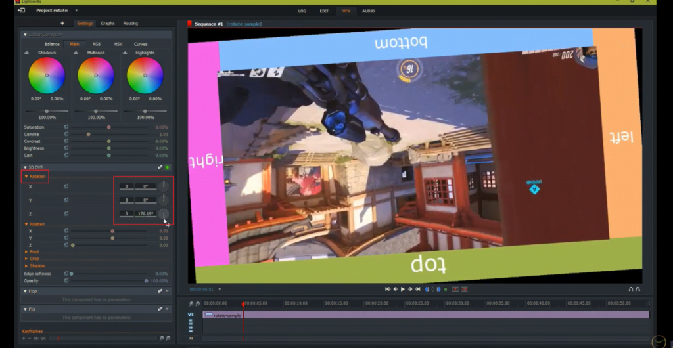This screenshot has width=673, height=348.
Task: Click the keyframe icon next to Gamma
Action: pyautogui.click(x=66, y=134)
